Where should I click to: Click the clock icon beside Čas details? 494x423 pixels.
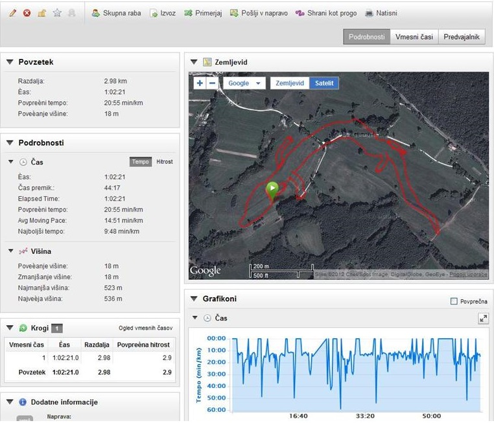tap(23, 163)
